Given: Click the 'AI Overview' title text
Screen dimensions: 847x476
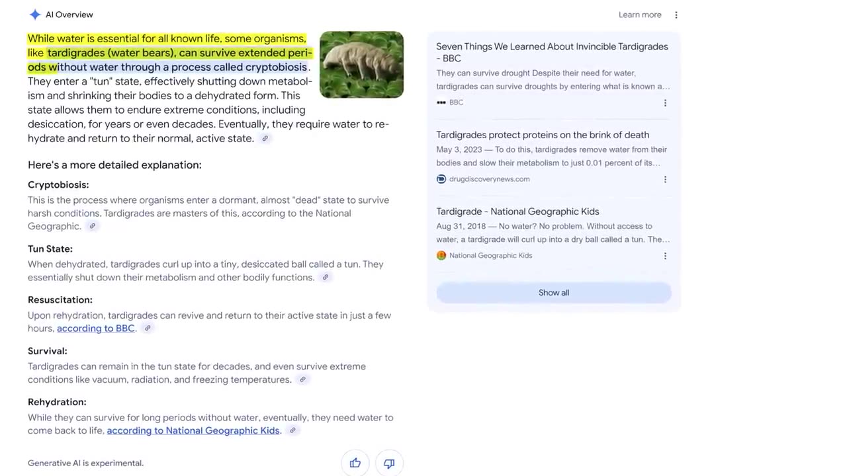Looking at the screenshot, I should tap(69, 15).
